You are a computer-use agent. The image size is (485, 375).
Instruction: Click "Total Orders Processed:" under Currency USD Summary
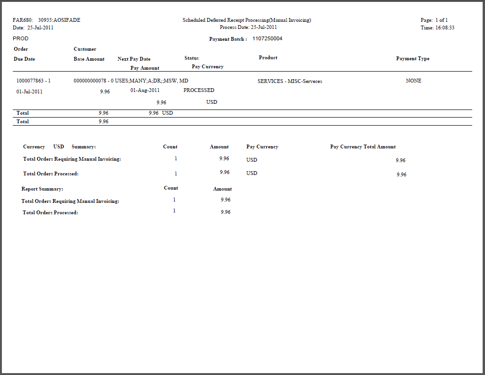pos(51,174)
